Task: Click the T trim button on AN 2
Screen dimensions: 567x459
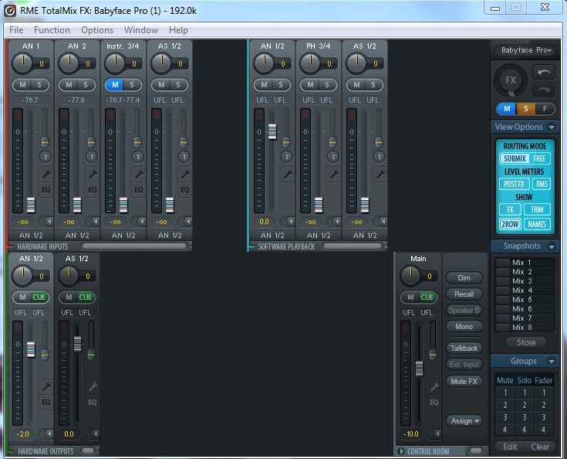Action: point(92,157)
